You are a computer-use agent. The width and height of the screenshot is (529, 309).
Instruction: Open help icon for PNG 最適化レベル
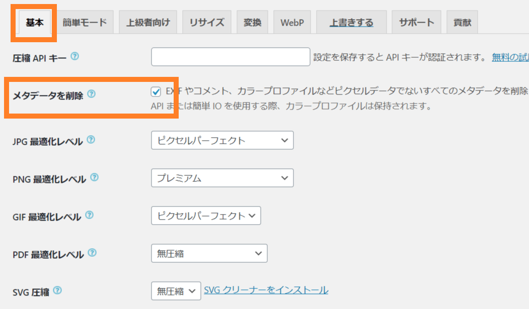pos(95,177)
